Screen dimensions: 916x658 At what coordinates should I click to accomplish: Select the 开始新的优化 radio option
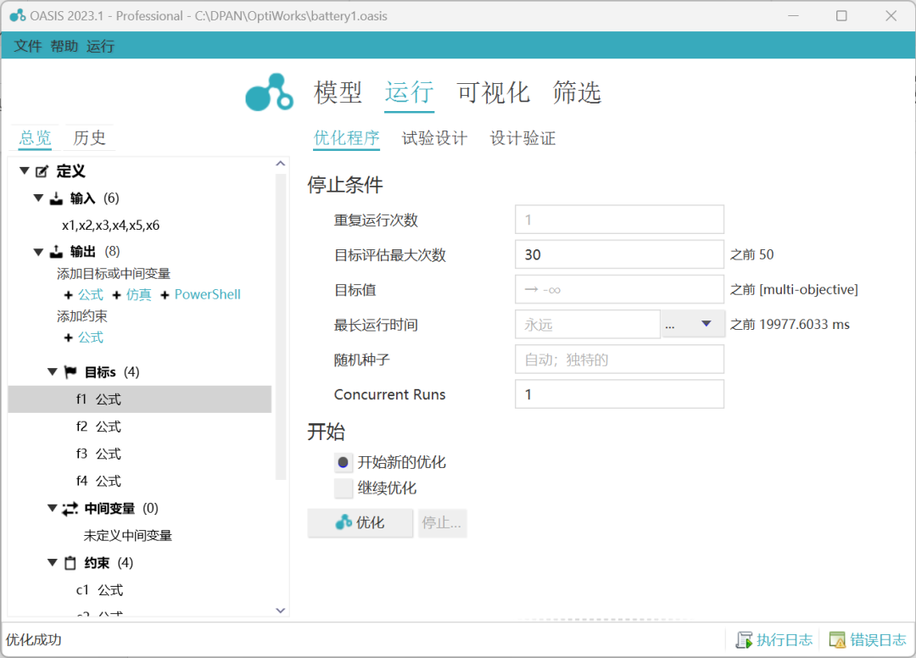(x=343, y=462)
